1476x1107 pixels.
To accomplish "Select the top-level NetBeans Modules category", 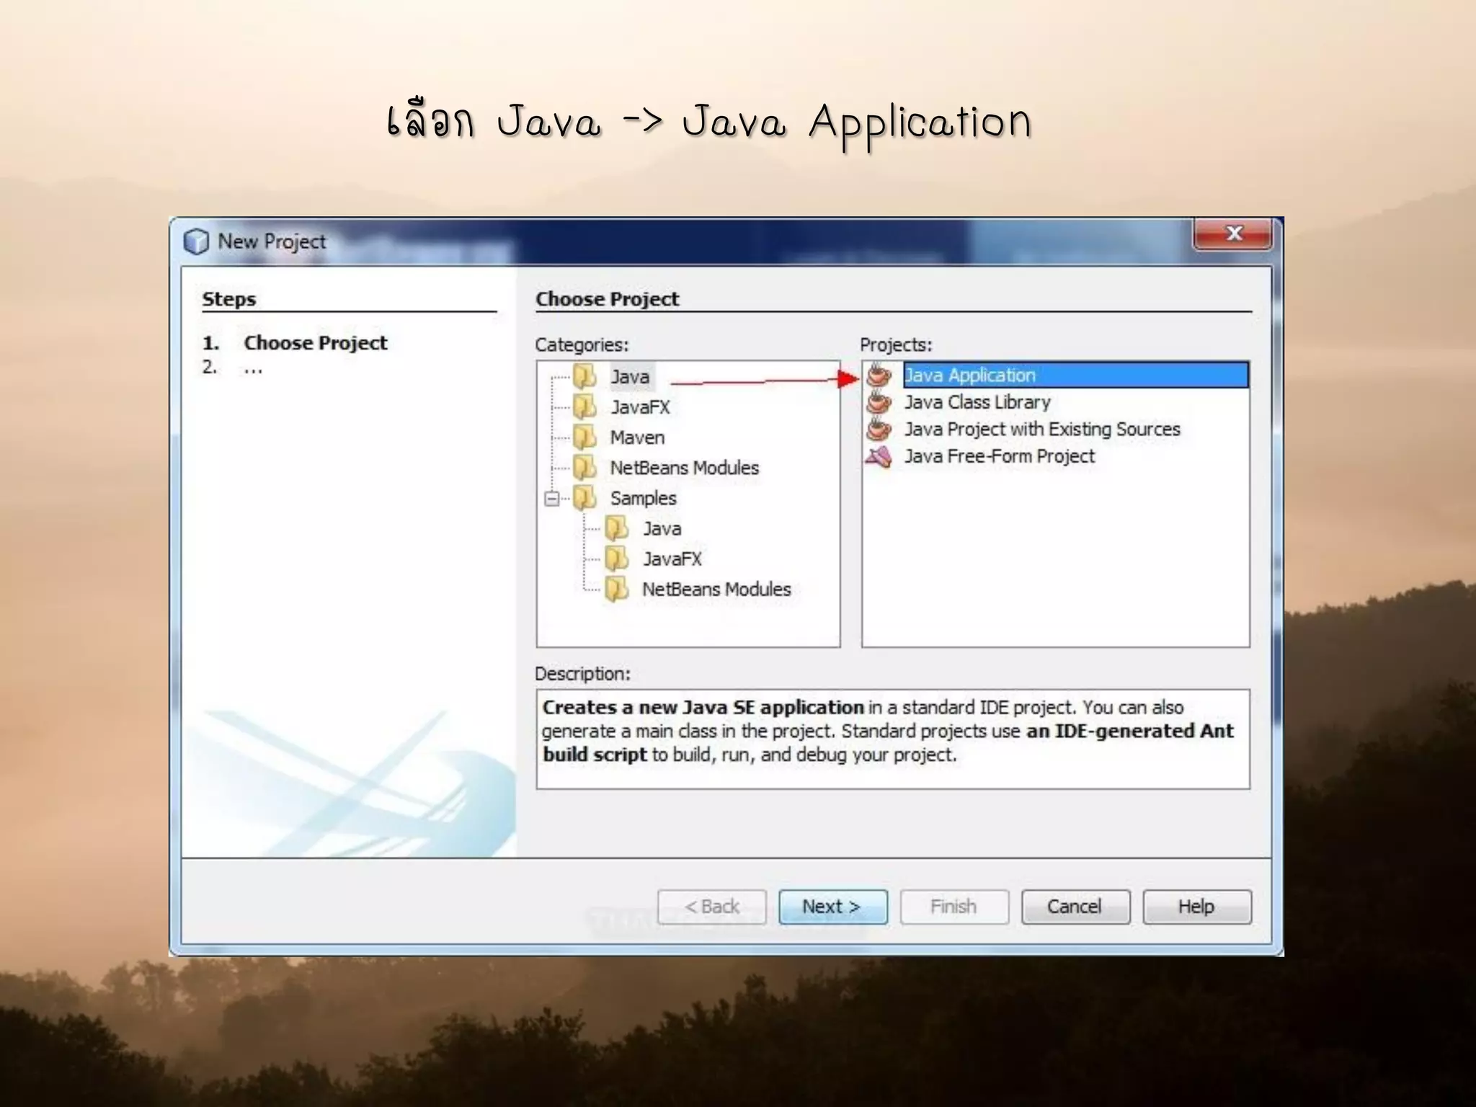I will click(x=684, y=468).
